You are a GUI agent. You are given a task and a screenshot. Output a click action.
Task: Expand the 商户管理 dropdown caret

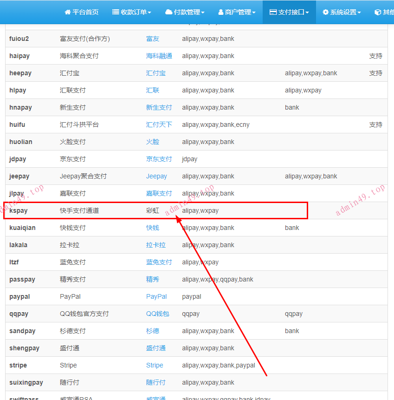pyautogui.click(x=254, y=13)
